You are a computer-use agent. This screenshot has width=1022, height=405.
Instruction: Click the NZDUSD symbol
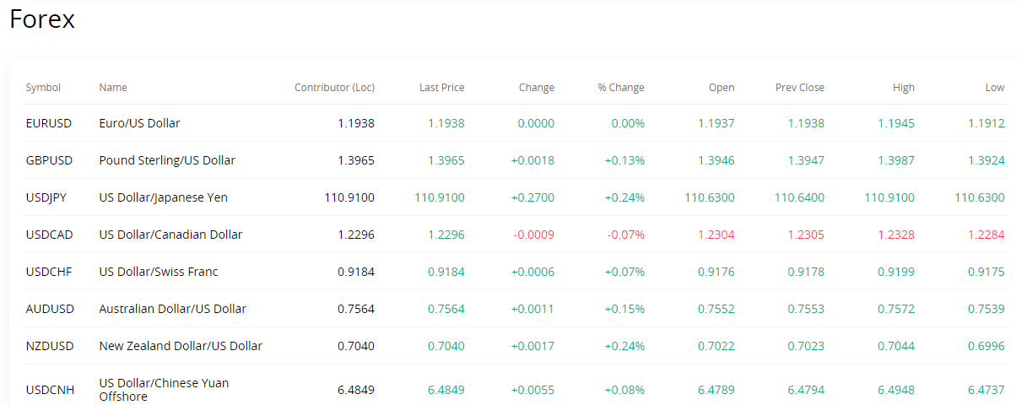coord(50,346)
